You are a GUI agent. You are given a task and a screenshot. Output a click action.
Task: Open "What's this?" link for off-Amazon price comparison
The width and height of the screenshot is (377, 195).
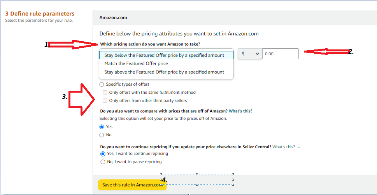240,111
